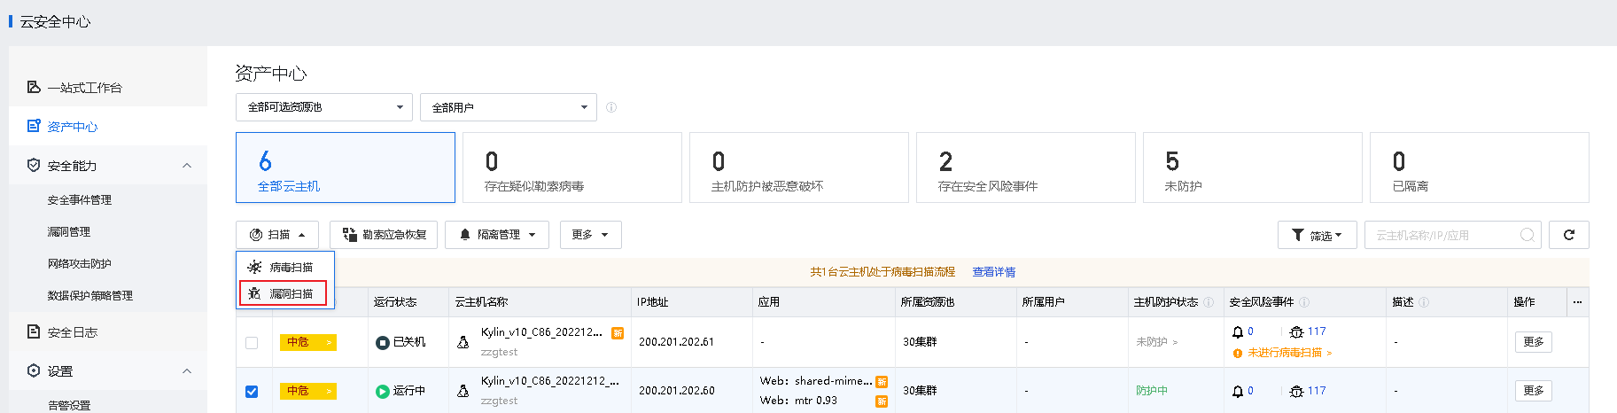Screen dimensions: 1617x413
Task: Click the info icon beside 全部用户
Action: (x=611, y=107)
